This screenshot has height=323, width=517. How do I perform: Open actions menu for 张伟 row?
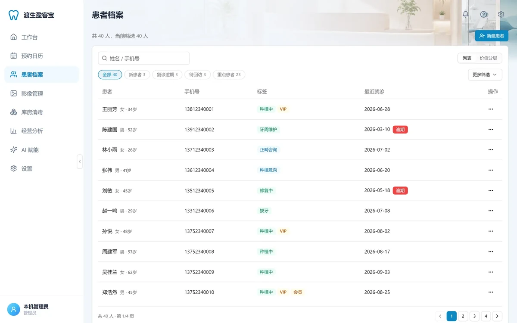(x=490, y=170)
